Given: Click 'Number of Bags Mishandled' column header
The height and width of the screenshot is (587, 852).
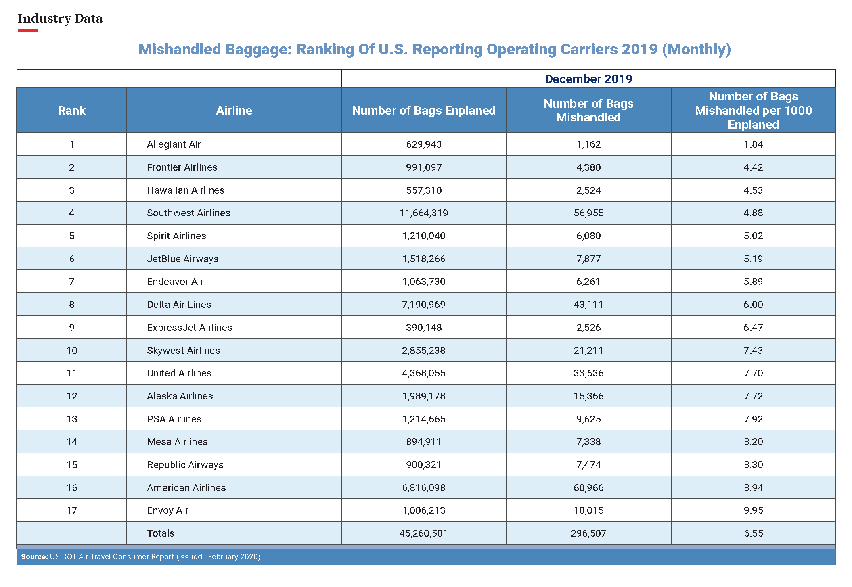Looking at the screenshot, I should [588, 111].
